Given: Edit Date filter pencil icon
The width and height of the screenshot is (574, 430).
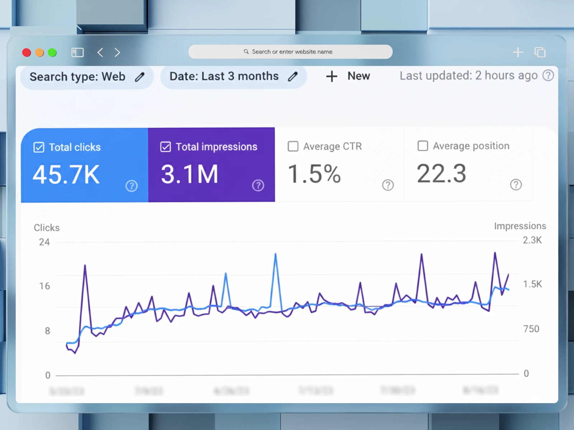Looking at the screenshot, I should tap(293, 76).
